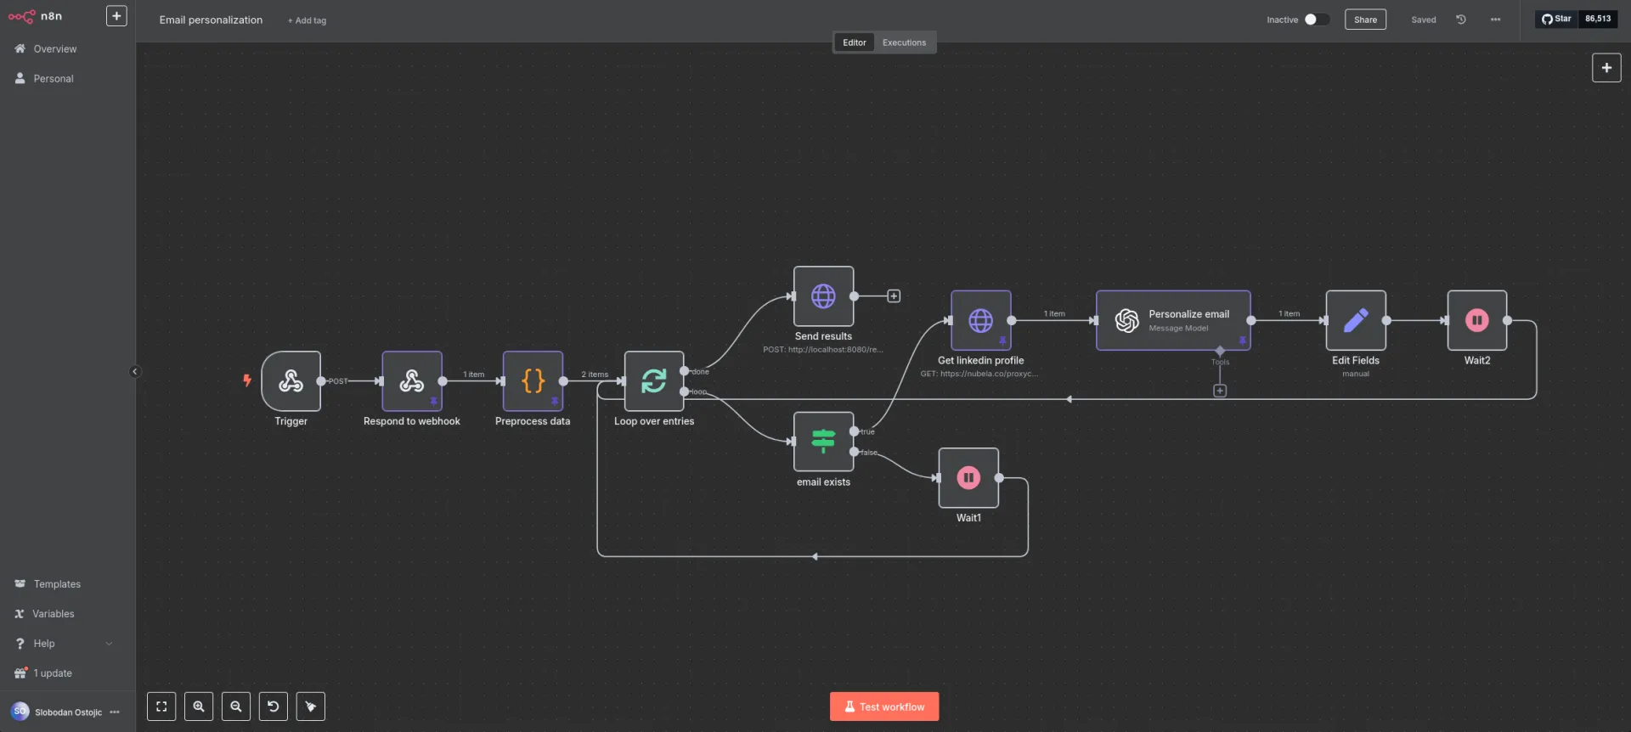Viewport: 1631px width, 732px height.
Task: Select the Preprocess data code node
Action: tap(533, 381)
